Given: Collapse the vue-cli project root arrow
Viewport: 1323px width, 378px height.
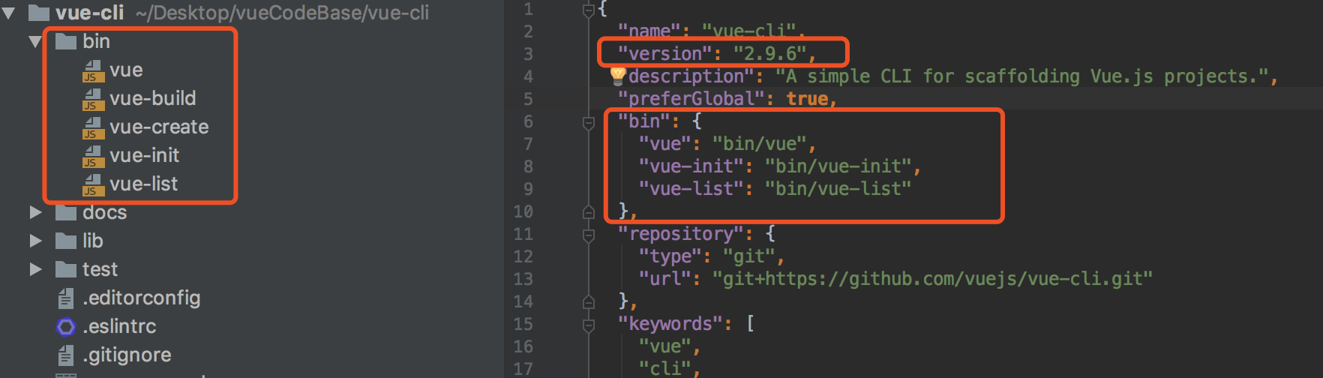Looking at the screenshot, I should [x=9, y=13].
